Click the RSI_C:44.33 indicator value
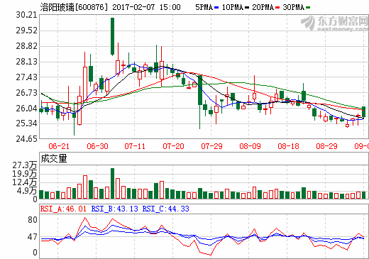 tap(166, 209)
